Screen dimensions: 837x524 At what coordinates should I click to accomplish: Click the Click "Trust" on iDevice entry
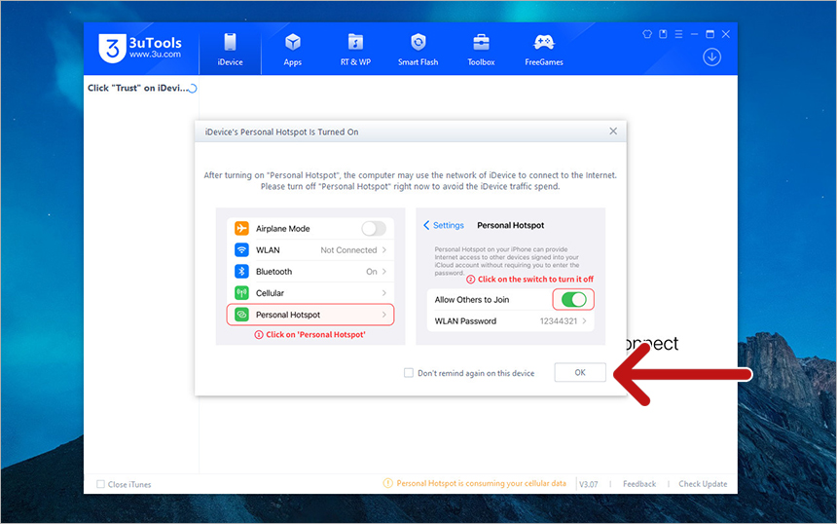click(138, 88)
